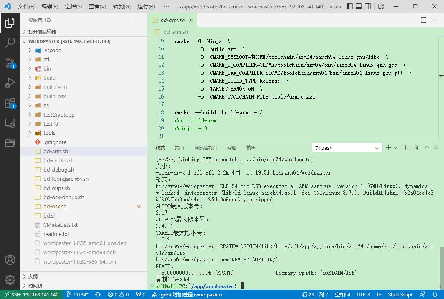Expand the 大纲 outline section
Viewport: 444px width, 299px height.
pos(33,276)
